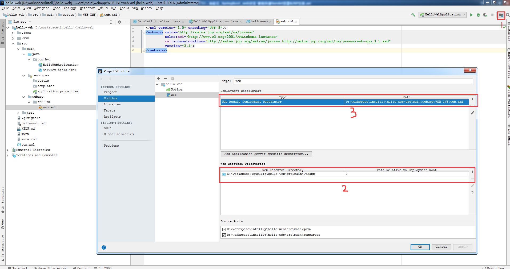Hide the Project tool window

coord(127,22)
